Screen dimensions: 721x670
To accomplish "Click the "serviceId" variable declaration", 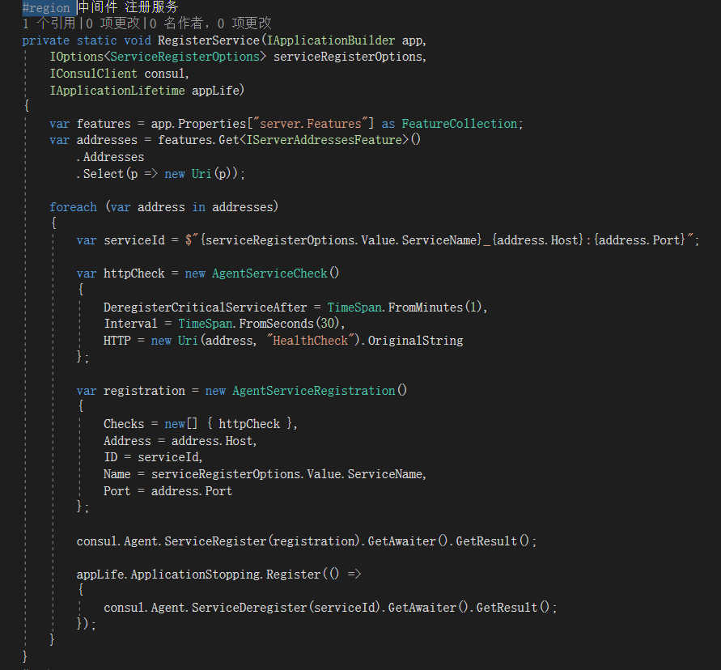I will [134, 240].
